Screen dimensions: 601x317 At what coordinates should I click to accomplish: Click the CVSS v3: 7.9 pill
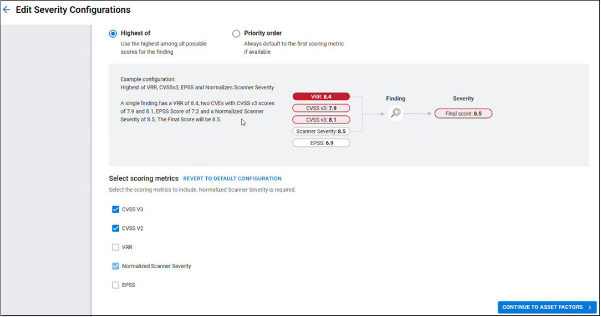(x=321, y=108)
